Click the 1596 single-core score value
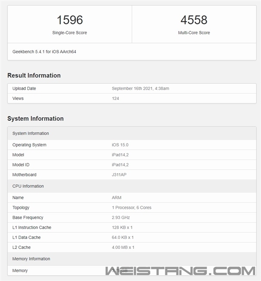 [70, 20]
